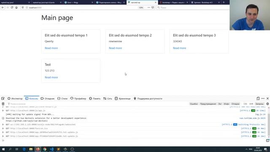The width and height of the screenshot is (270, 152).
Task: Open the page actions three-dots menu
Action: tap(148, 8)
